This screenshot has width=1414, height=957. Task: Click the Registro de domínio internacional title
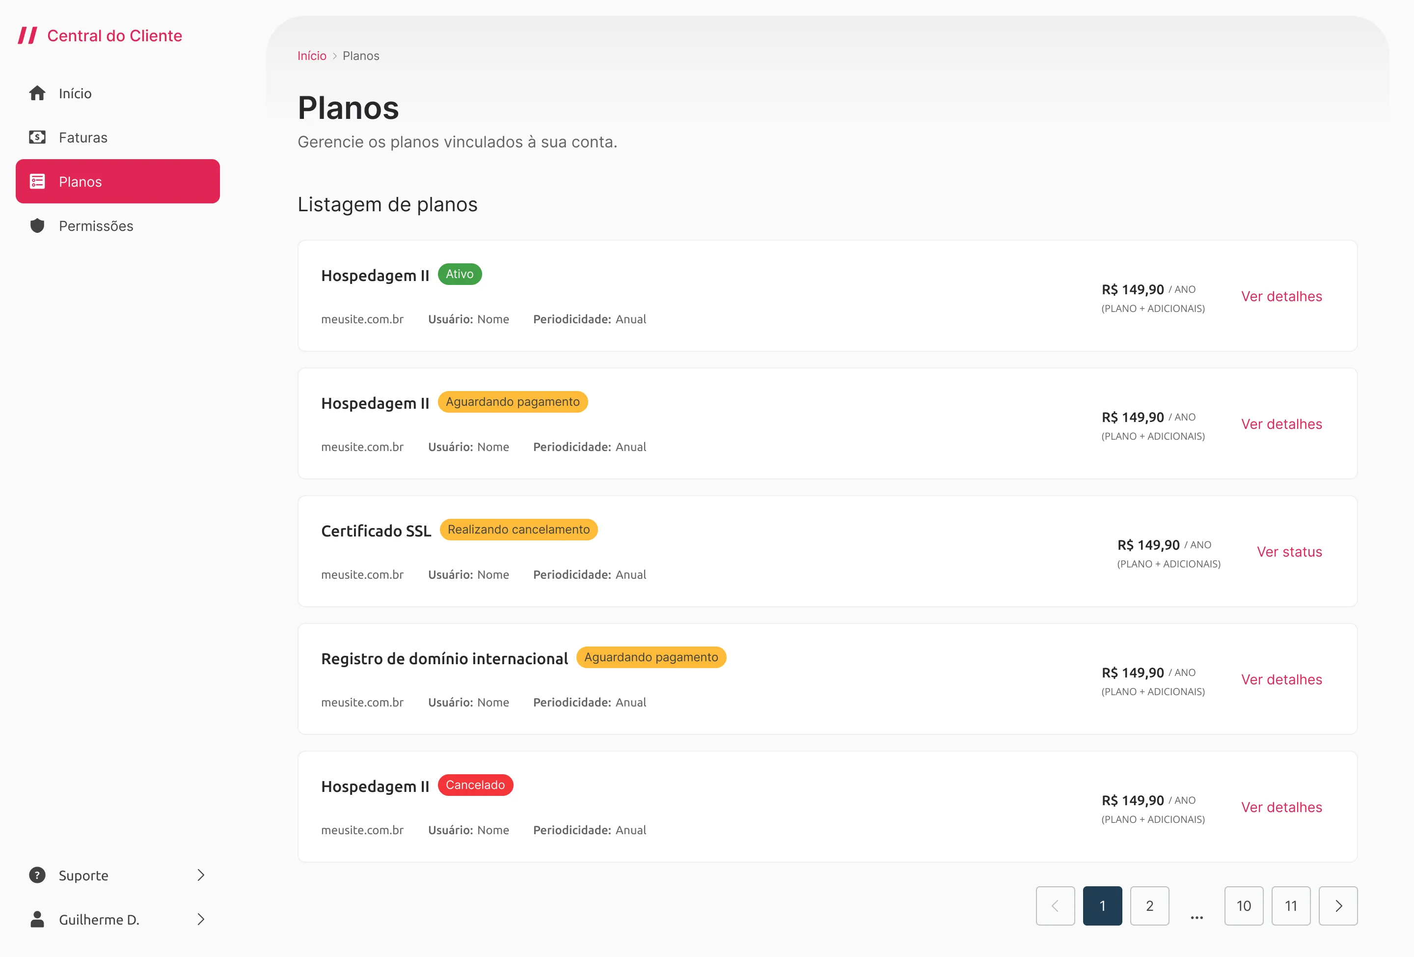coord(444,659)
